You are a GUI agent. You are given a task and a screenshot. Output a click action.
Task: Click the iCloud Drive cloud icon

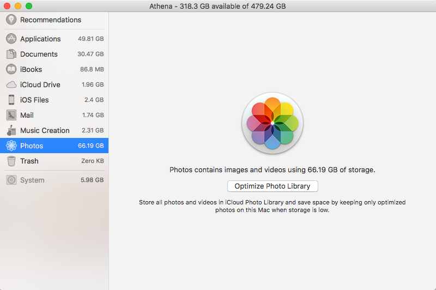(x=11, y=84)
